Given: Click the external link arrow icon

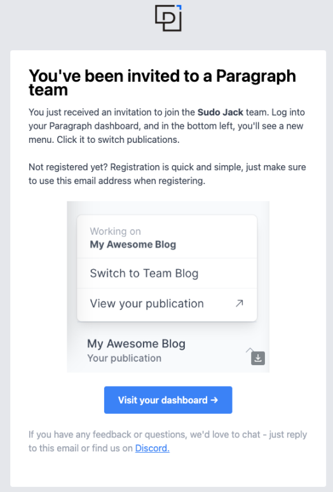Looking at the screenshot, I should pos(240,303).
